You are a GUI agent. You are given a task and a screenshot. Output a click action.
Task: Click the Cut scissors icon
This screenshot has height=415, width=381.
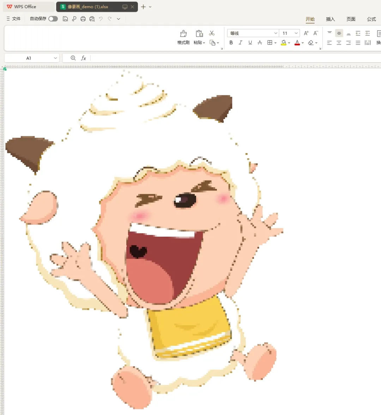212,33
